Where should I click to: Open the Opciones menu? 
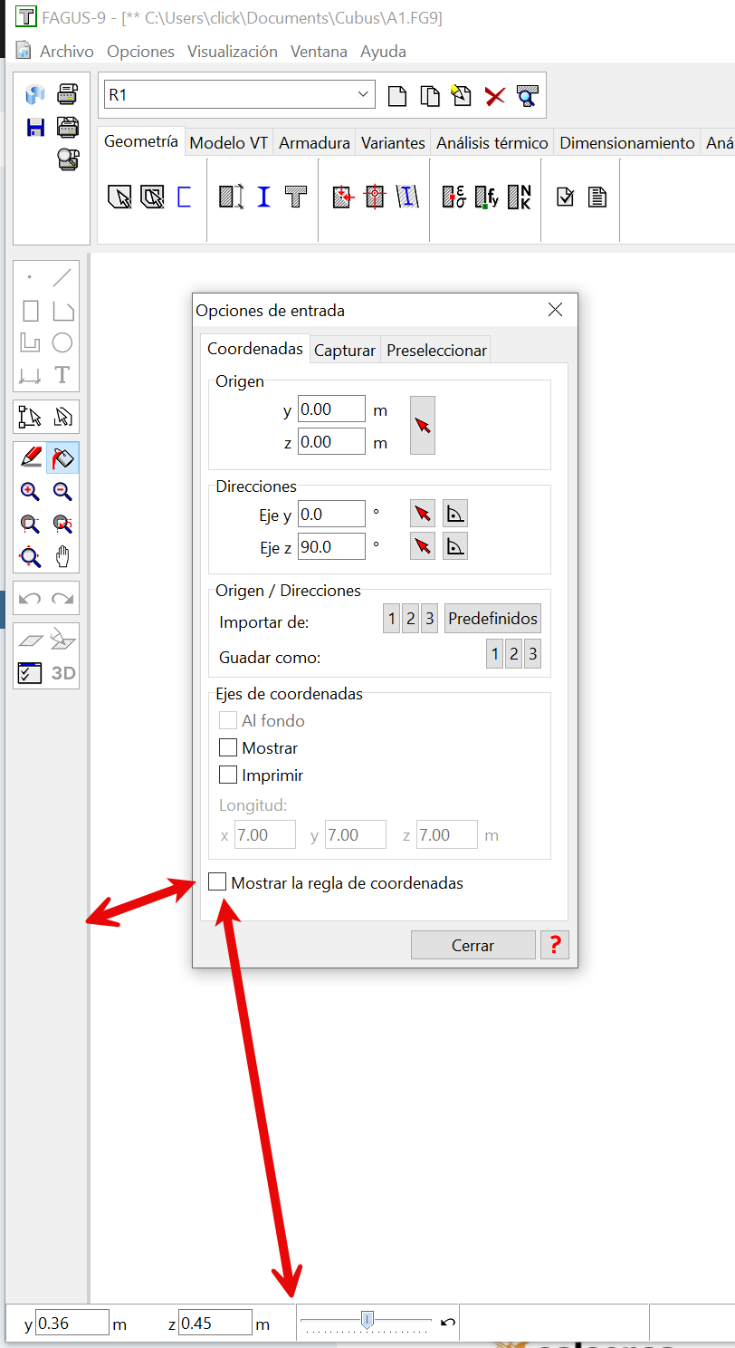[x=140, y=52]
